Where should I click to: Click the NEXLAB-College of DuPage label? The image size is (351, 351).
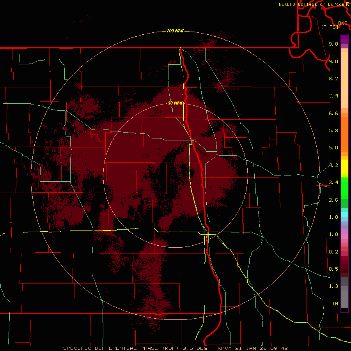312,4
